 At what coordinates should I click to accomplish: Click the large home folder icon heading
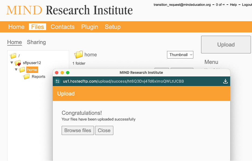[78, 55]
